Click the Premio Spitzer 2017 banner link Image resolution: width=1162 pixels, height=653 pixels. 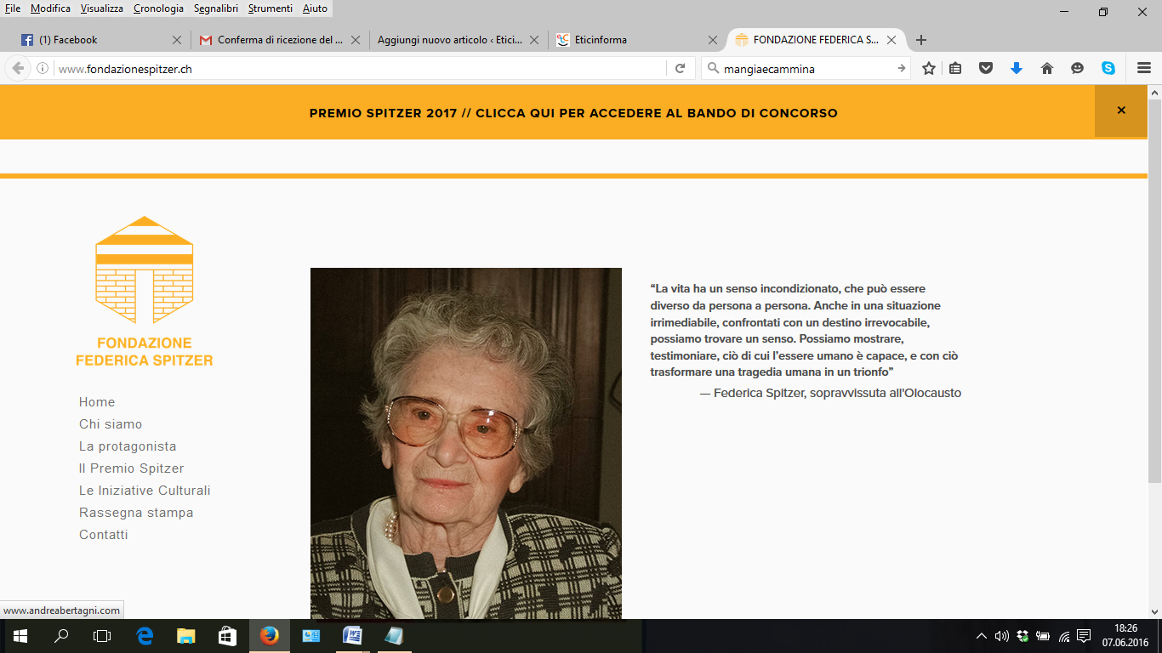pos(573,113)
